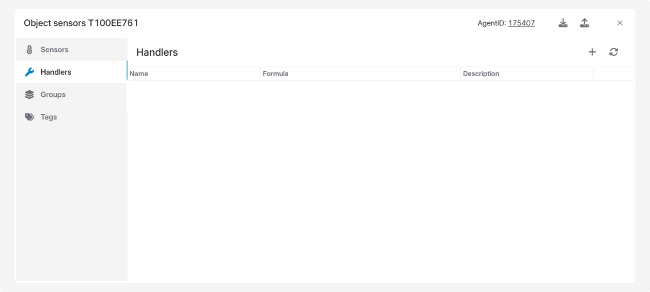Click the plus icon to add a handler
The height and width of the screenshot is (292, 650).
pos(592,52)
